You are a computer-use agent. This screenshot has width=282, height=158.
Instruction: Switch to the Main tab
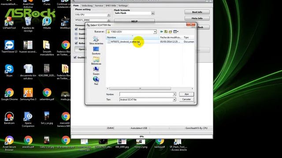click(76, 6)
